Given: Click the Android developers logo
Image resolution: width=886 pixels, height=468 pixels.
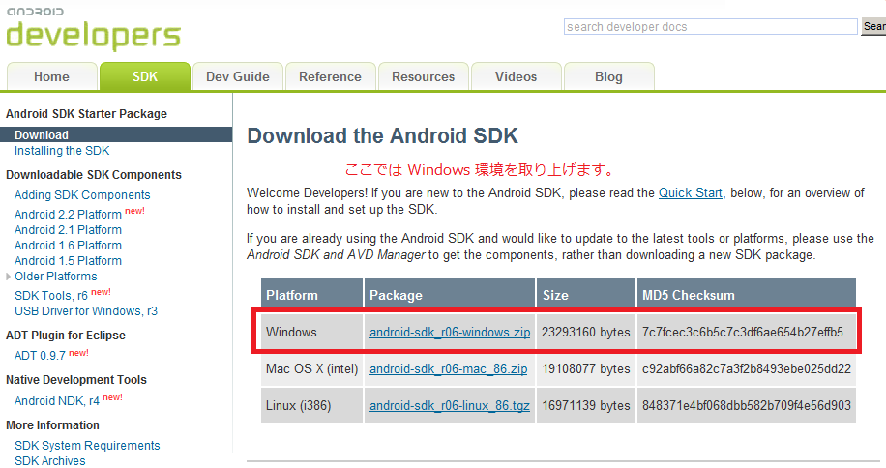Looking at the screenshot, I should coord(93,28).
